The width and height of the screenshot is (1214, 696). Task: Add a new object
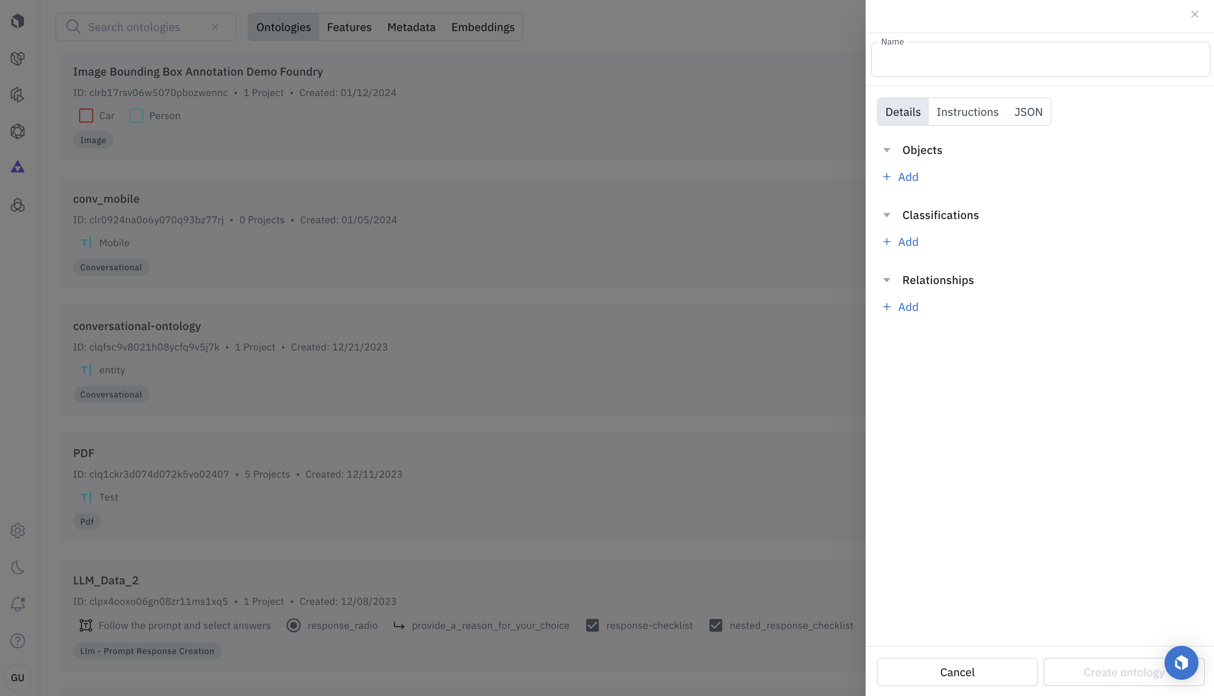(901, 177)
